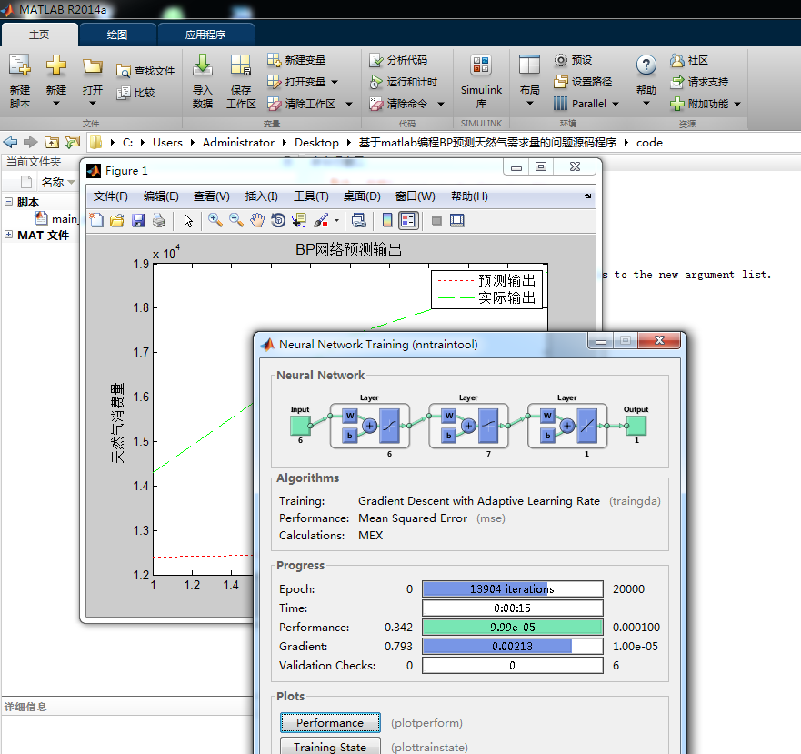Switch to Apps (应用程序) ribbon tab
Viewport: 801px width, 754px height.
pyautogui.click(x=205, y=35)
